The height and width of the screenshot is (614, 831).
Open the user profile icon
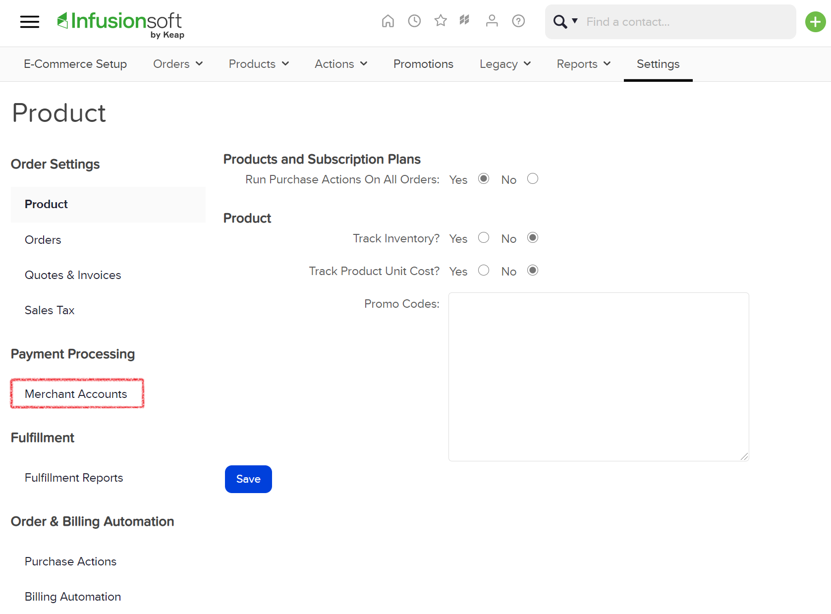492,21
